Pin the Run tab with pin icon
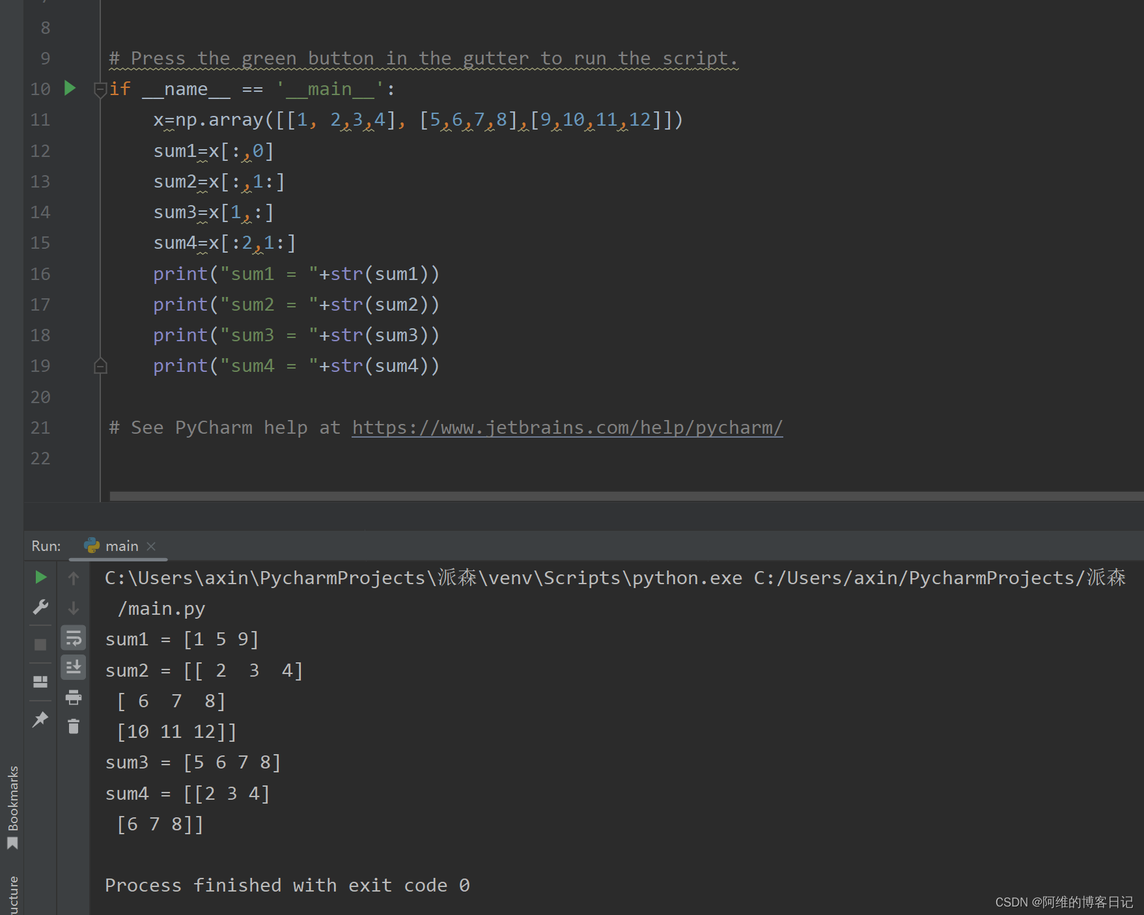This screenshot has height=915, width=1144. pyautogui.click(x=40, y=719)
